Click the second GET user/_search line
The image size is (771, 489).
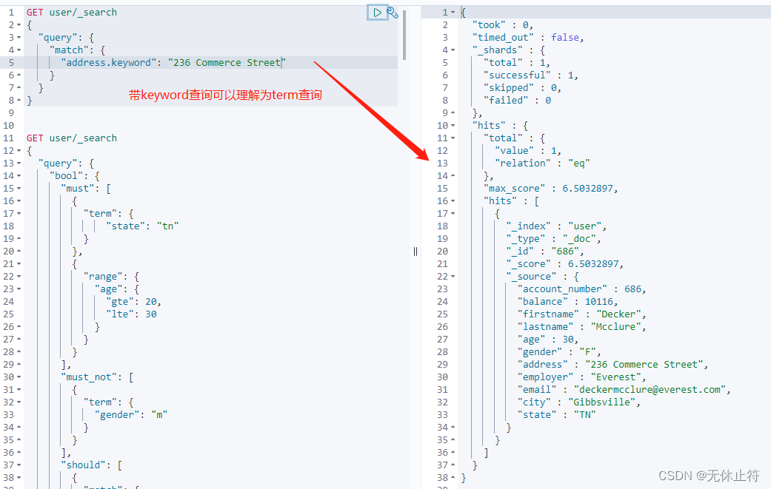coord(72,138)
